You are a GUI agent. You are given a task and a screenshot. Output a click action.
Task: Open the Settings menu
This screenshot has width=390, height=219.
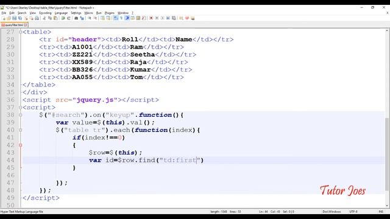pyautogui.click(x=76, y=13)
